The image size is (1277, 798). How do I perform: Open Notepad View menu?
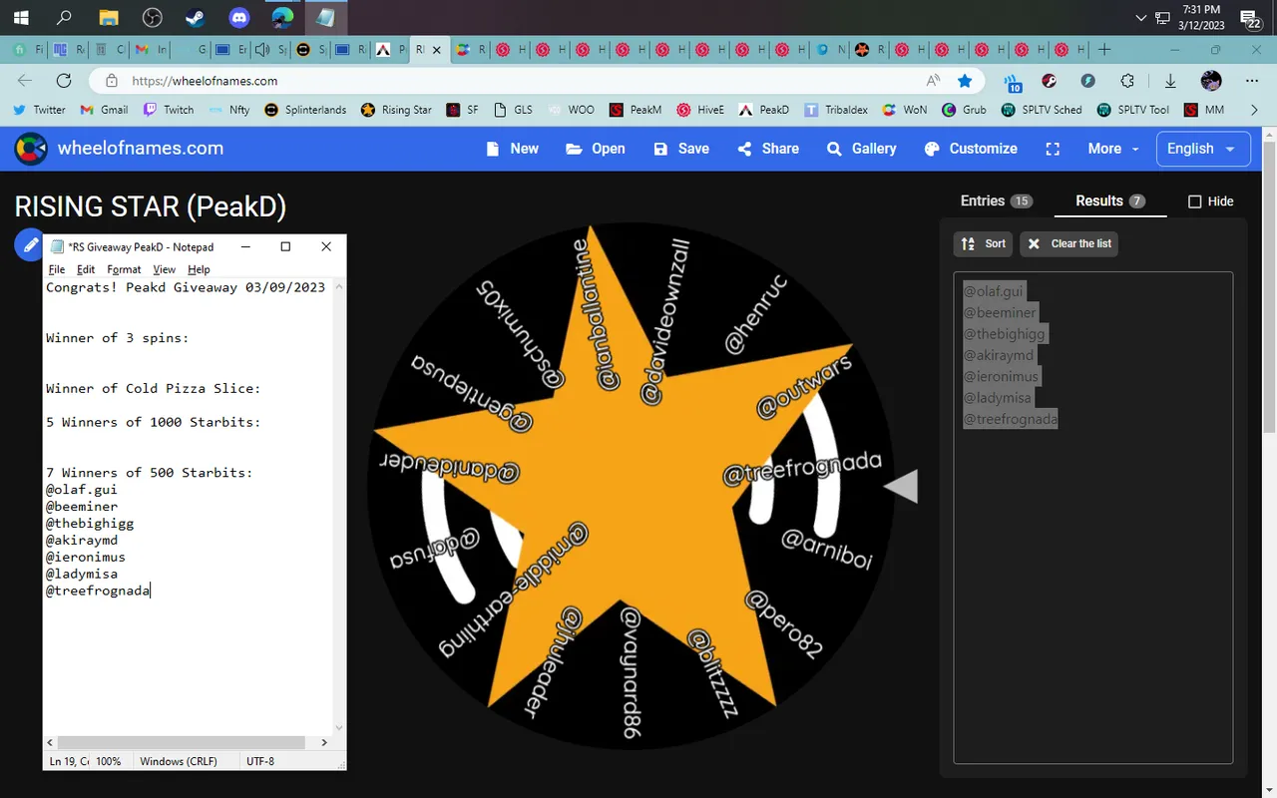(164, 269)
